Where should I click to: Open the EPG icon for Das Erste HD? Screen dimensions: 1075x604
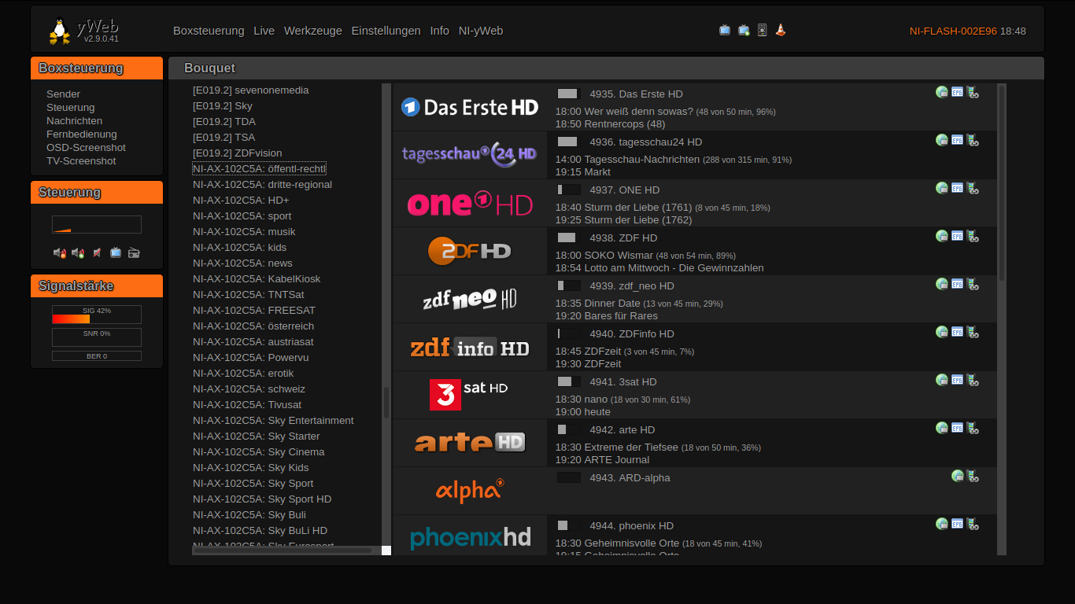(x=957, y=92)
